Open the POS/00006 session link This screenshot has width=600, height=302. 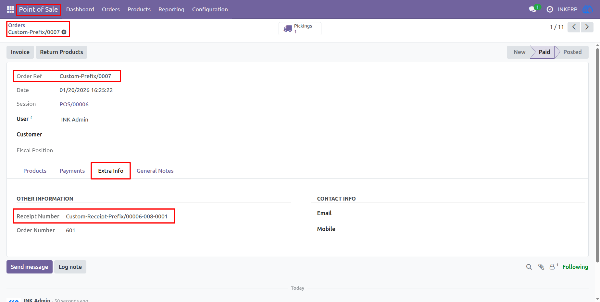[74, 104]
